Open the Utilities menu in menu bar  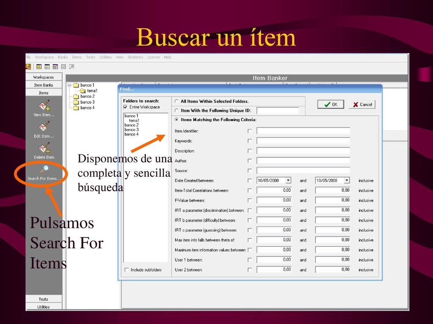(105, 57)
